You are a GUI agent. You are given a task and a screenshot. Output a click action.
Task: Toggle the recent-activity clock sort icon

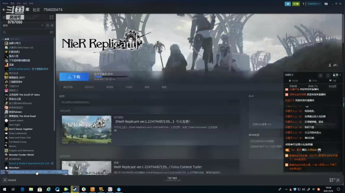tap(47, 25)
